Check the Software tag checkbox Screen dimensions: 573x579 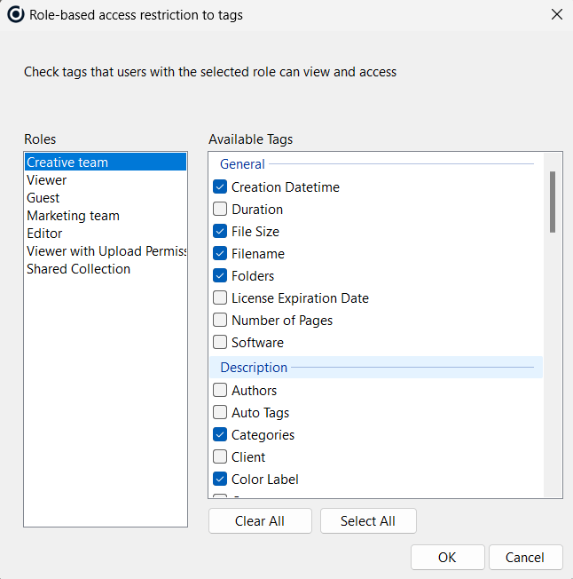(220, 343)
